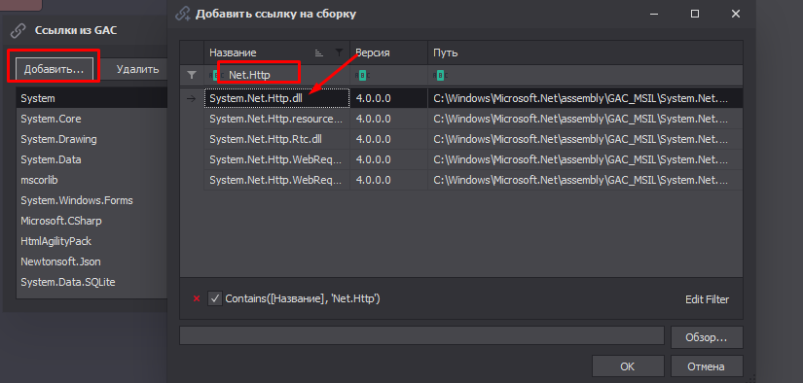Open filter condition icon in Версия filter cell
Viewport: 803px width, 383px height.
tap(363, 75)
